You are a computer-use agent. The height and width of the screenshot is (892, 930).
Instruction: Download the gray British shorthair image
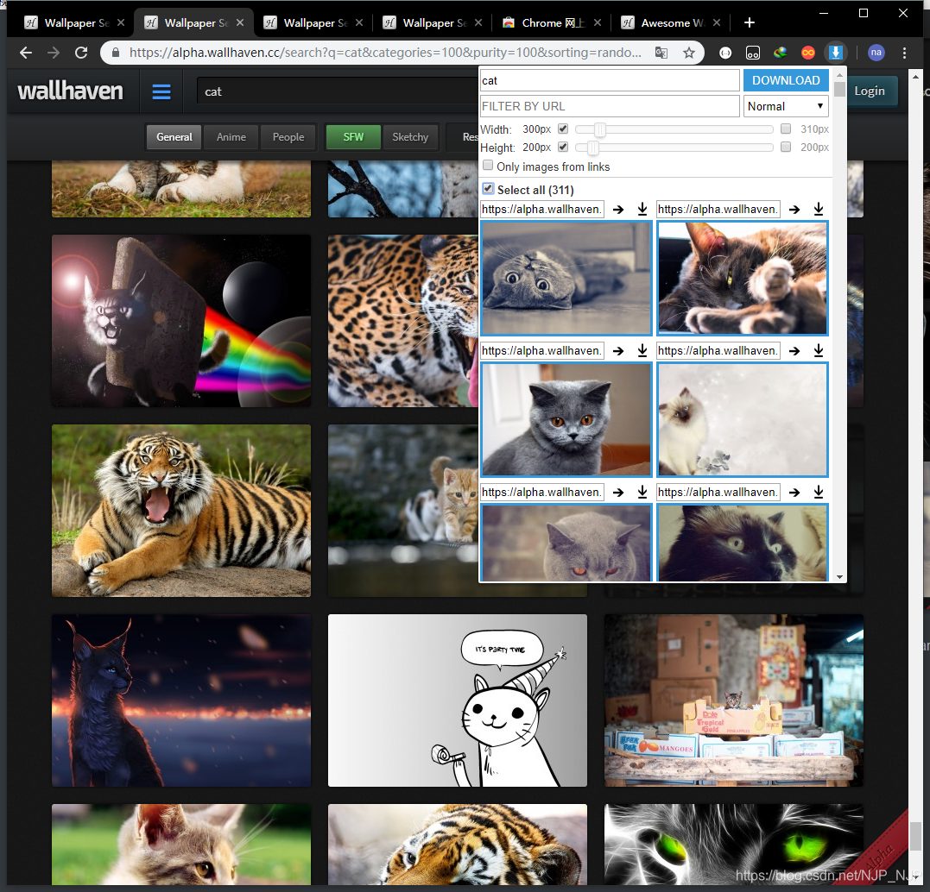coord(642,351)
